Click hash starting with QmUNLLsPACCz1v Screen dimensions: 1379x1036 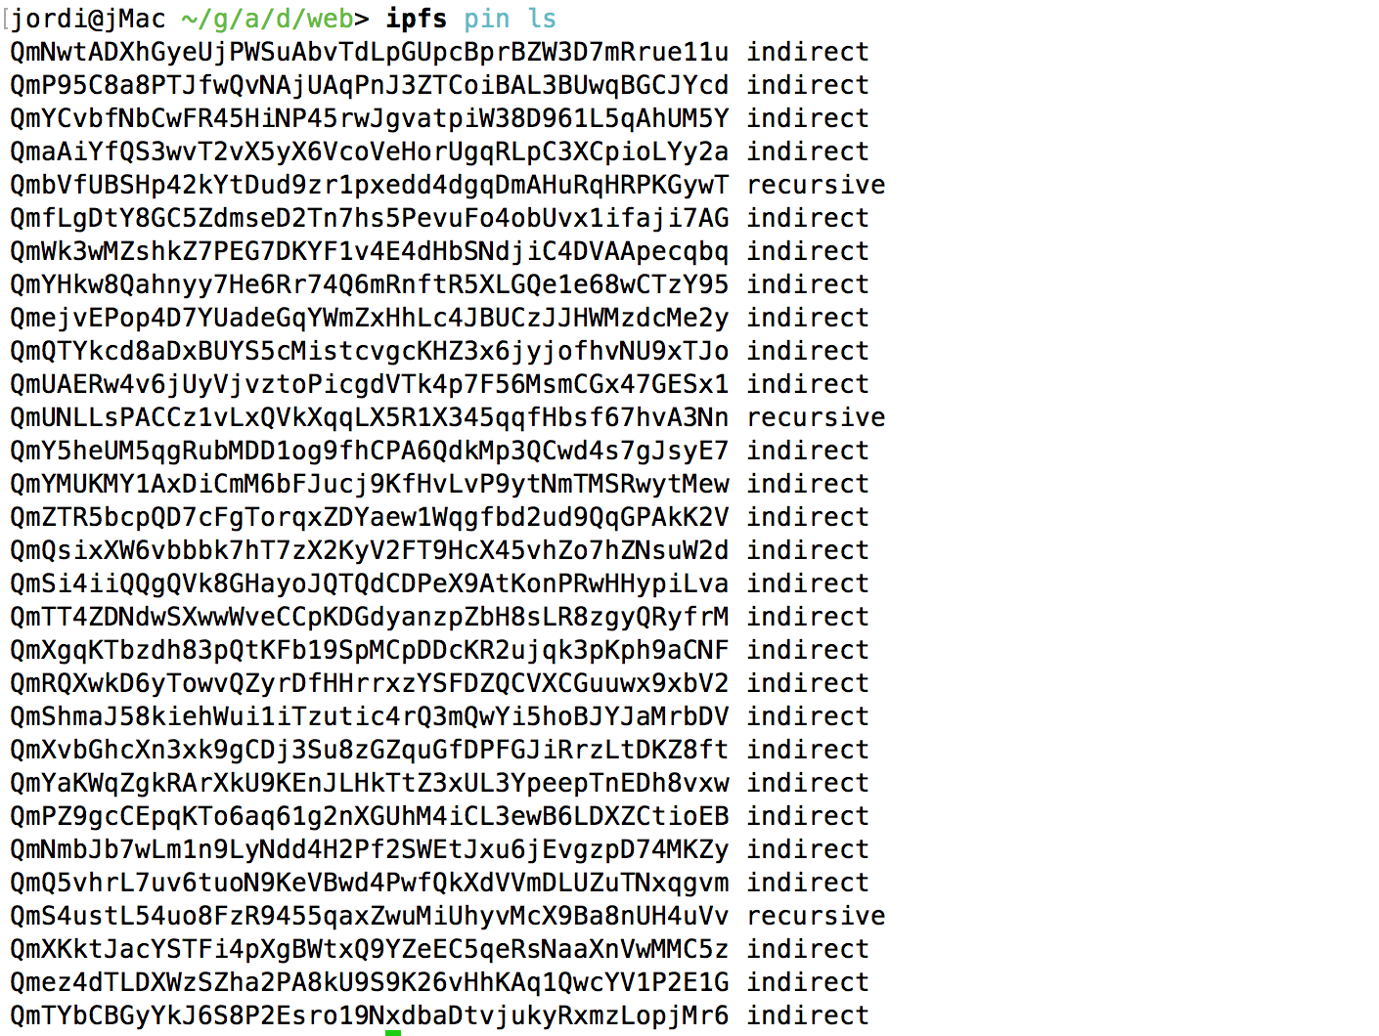370,417
